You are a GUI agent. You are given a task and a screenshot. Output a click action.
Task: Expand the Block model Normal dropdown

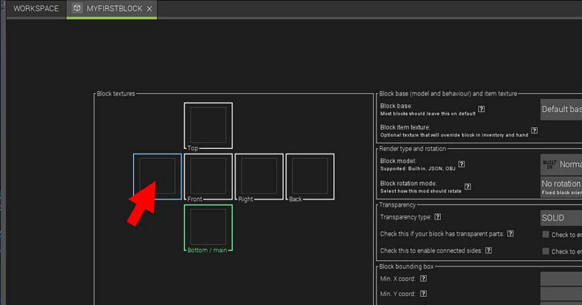(x=560, y=164)
